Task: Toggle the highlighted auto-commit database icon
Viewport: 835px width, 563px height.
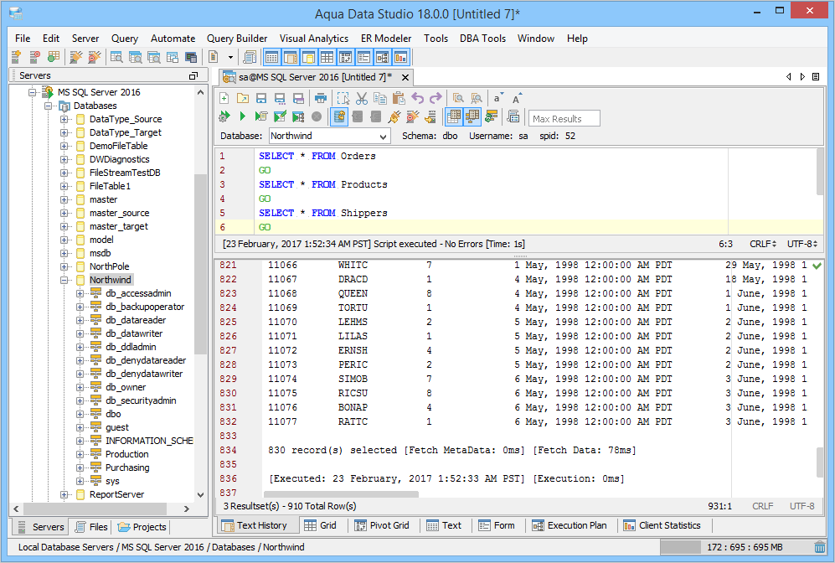Action: (x=339, y=117)
